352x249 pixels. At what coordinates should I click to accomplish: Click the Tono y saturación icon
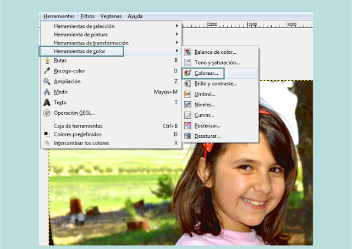188,63
